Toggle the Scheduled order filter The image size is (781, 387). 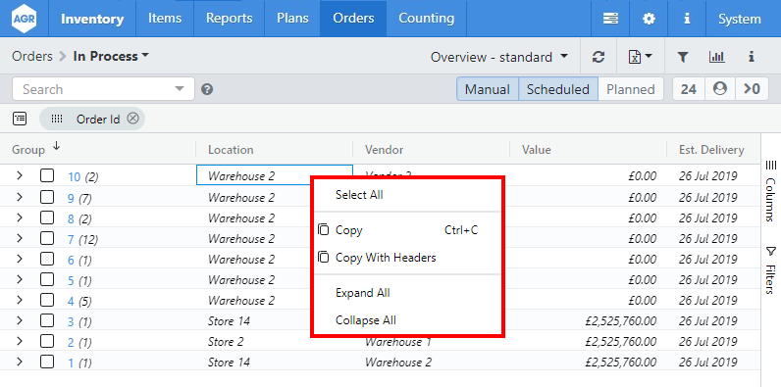[x=558, y=89]
